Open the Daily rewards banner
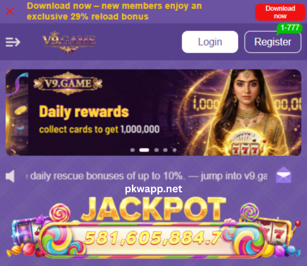307x266 pixels. point(153,112)
